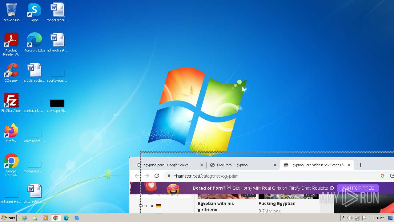
Task: Open Skype from the taskbar
Action: [x=77, y=218]
